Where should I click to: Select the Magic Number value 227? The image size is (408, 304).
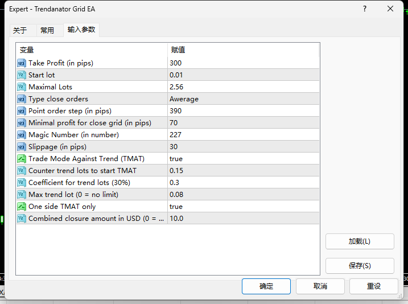tap(244, 135)
